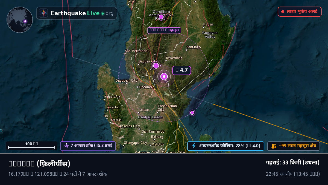Screen dimensions: 328x185
Task: Click the Urdaneta city label
Action: 147,87
